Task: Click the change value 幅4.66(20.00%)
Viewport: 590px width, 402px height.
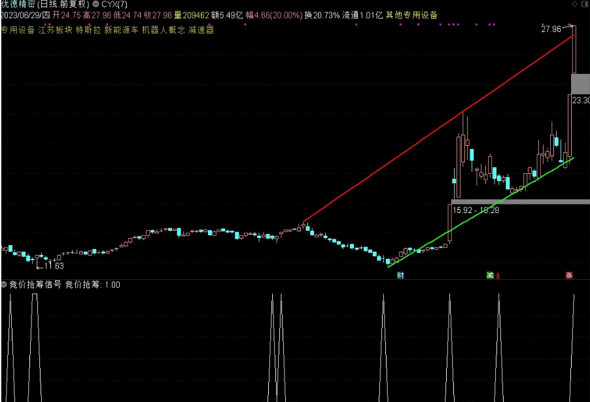Action: tap(274, 15)
